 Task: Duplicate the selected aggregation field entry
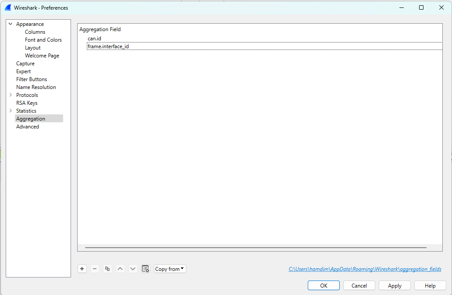(x=107, y=269)
